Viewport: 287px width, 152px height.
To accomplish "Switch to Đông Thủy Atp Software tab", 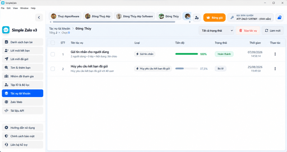I will click(135, 16).
